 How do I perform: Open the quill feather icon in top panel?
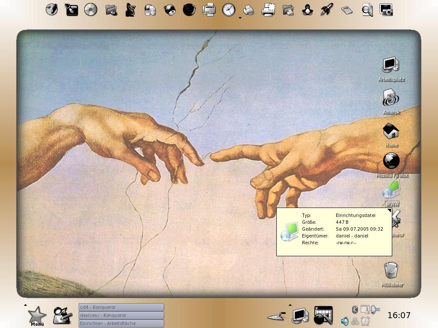point(52,10)
